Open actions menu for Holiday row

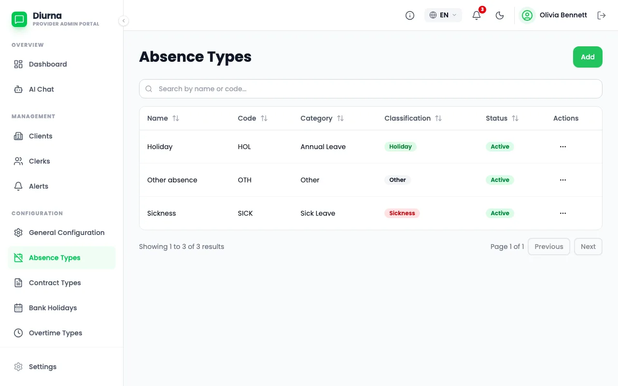563,147
